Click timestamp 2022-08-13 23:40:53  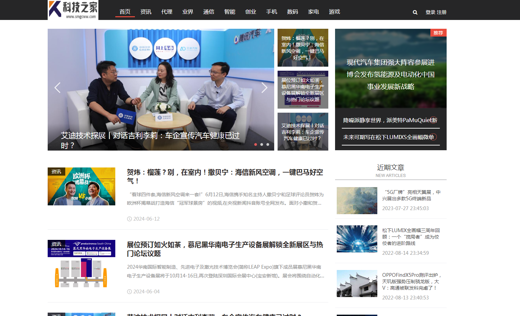405,298
